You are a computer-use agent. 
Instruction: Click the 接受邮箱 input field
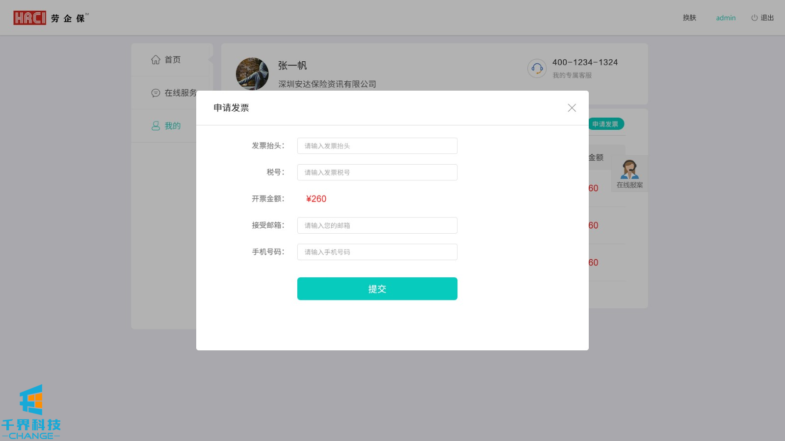click(x=377, y=225)
